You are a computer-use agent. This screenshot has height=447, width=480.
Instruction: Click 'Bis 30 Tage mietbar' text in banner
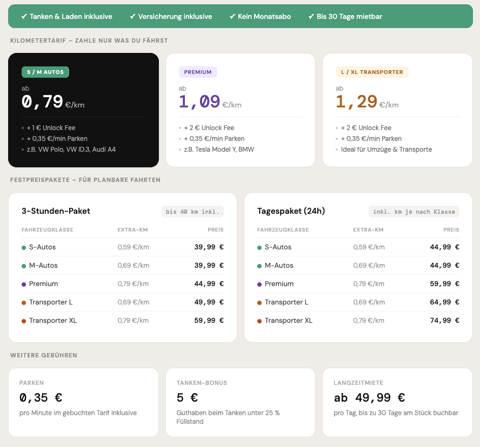[x=349, y=17]
